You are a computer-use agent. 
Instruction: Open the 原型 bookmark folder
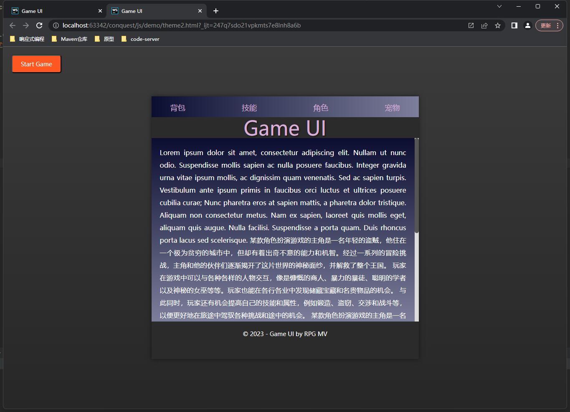pos(104,39)
